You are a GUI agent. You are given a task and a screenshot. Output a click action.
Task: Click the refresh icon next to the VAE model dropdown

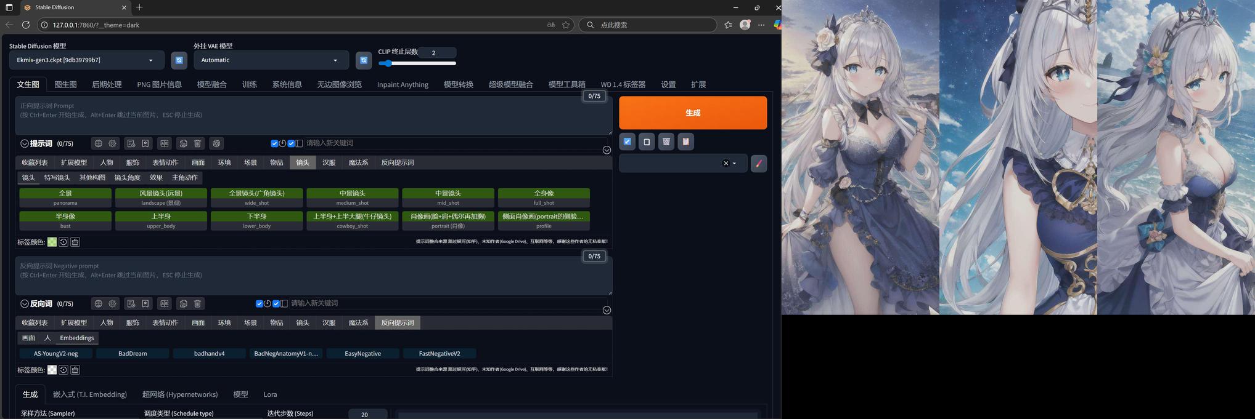[x=364, y=60]
